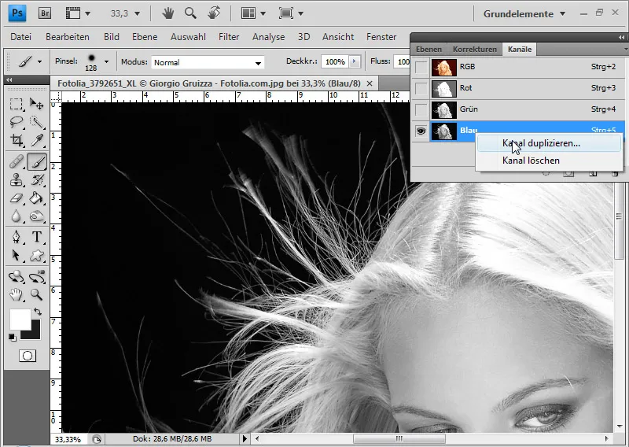Click the Rotate View tool in top bar
629x447 pixels.
pyautogui.click(x=214, y=13)
